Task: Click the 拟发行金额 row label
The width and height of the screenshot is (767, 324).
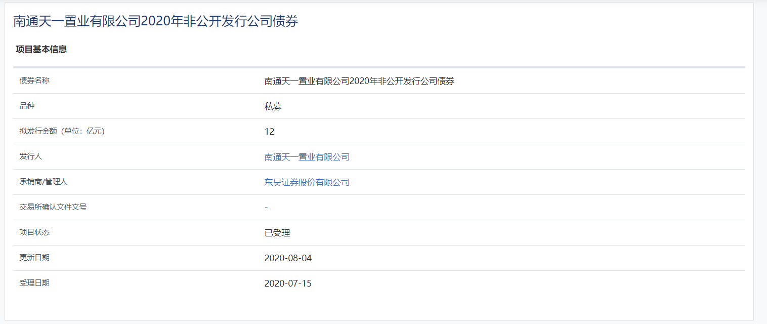Action: tap(62, 131)
